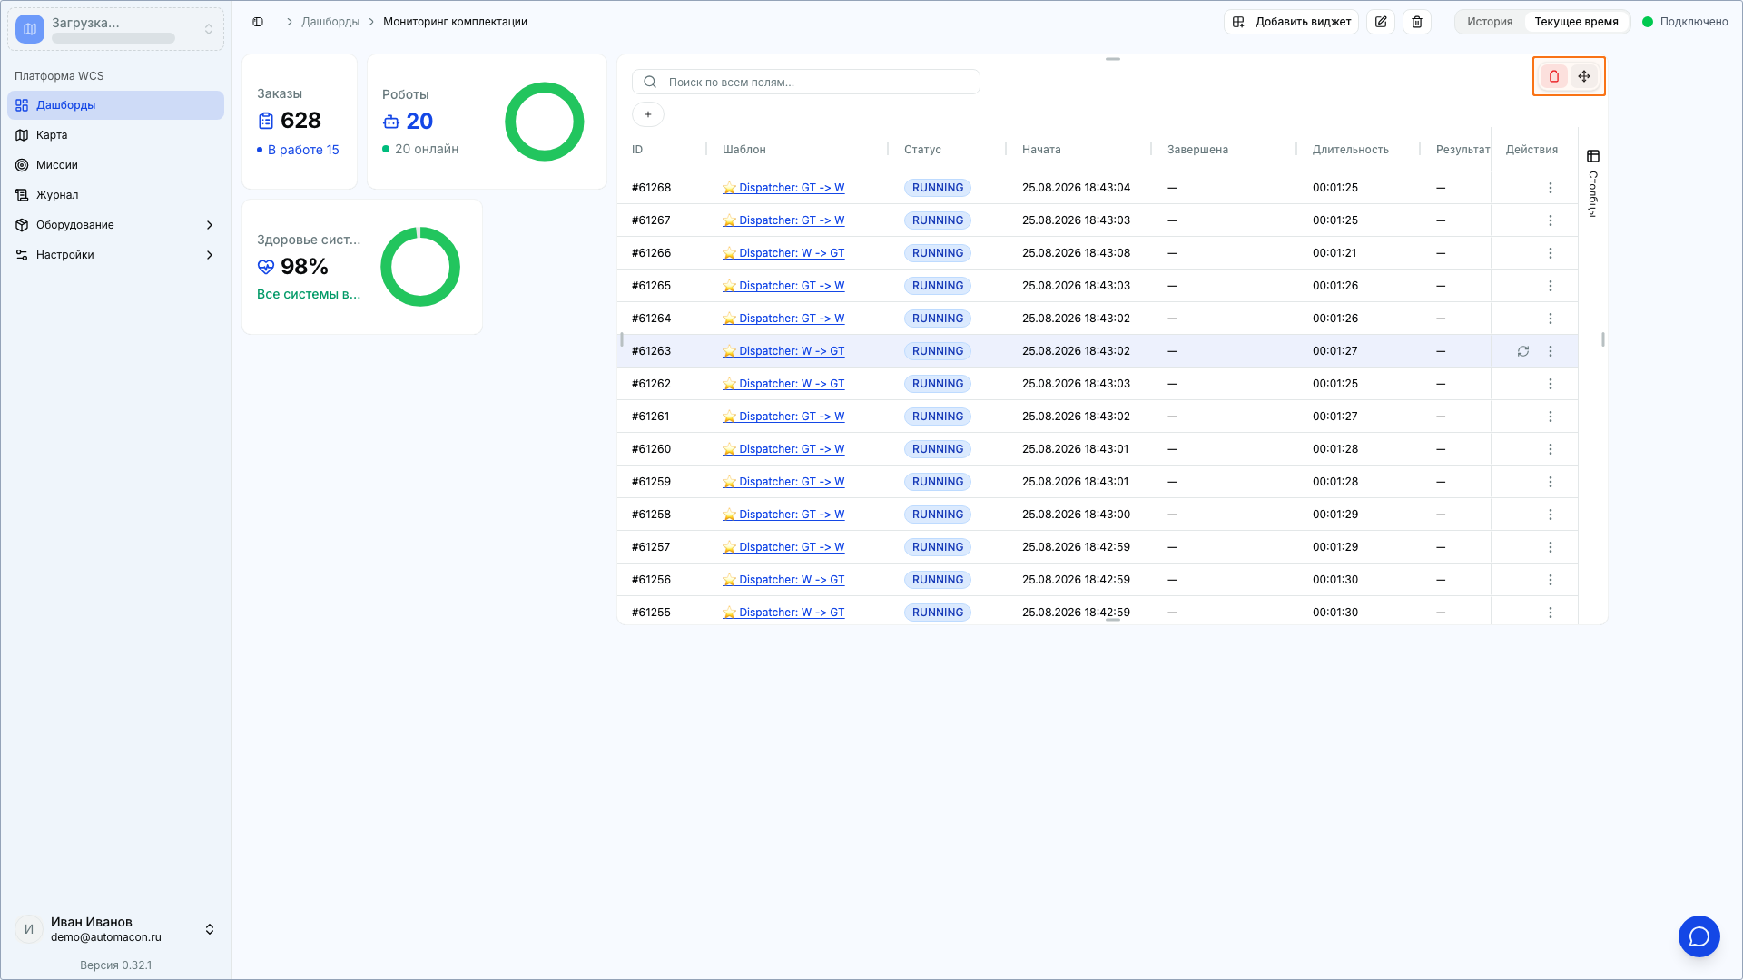This screenshot has width=1743, height=980.
Task: Open Миссии in the sidebar
Action: coord(115,165)
